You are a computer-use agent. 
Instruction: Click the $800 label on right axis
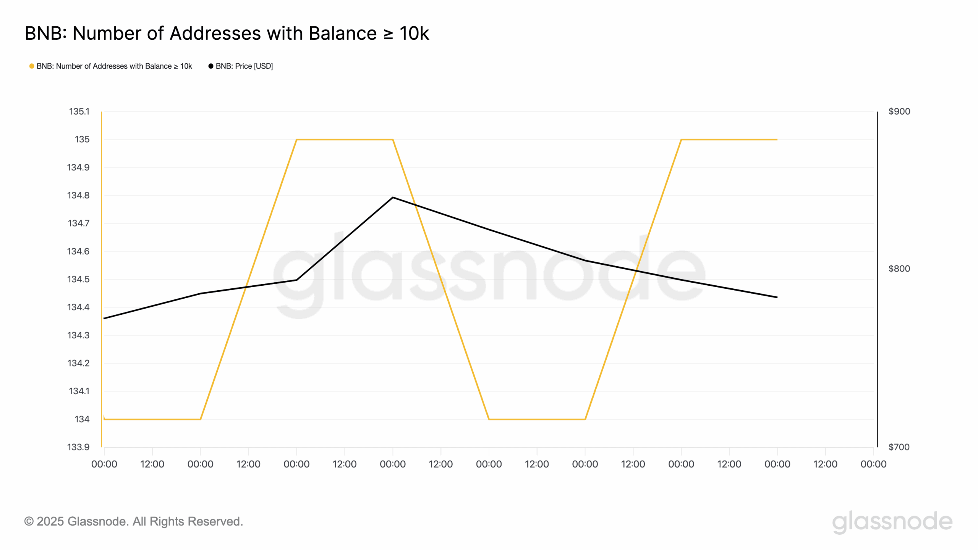tap(899, 269)
